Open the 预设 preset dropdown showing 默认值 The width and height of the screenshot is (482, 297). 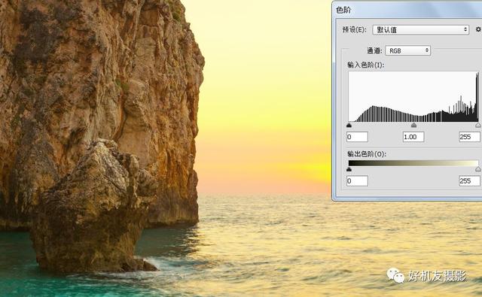pos(420,30)
